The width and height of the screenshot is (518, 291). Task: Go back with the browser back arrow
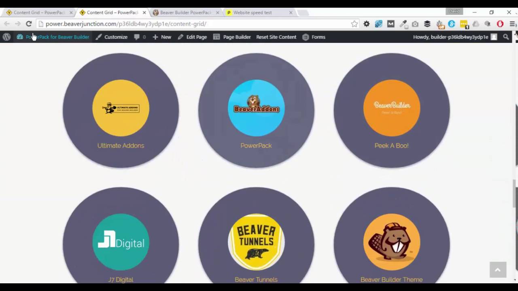click(x=7, y=24)
